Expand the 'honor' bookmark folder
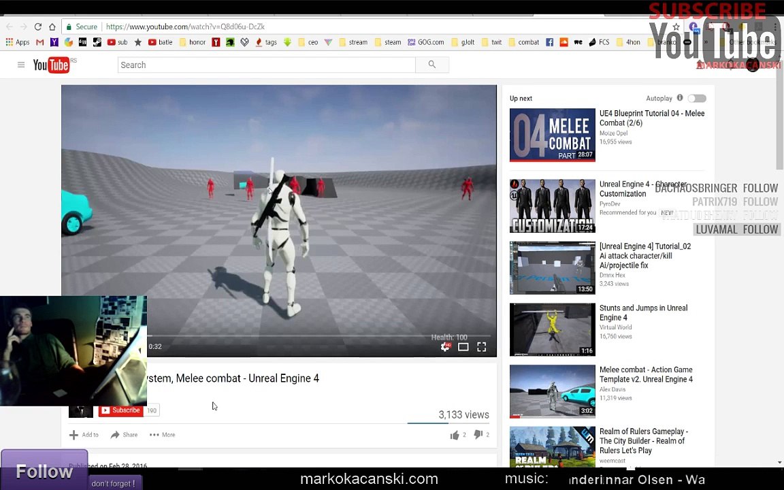The height and width of the screenshot is (490, 784). tap(193, 42)
